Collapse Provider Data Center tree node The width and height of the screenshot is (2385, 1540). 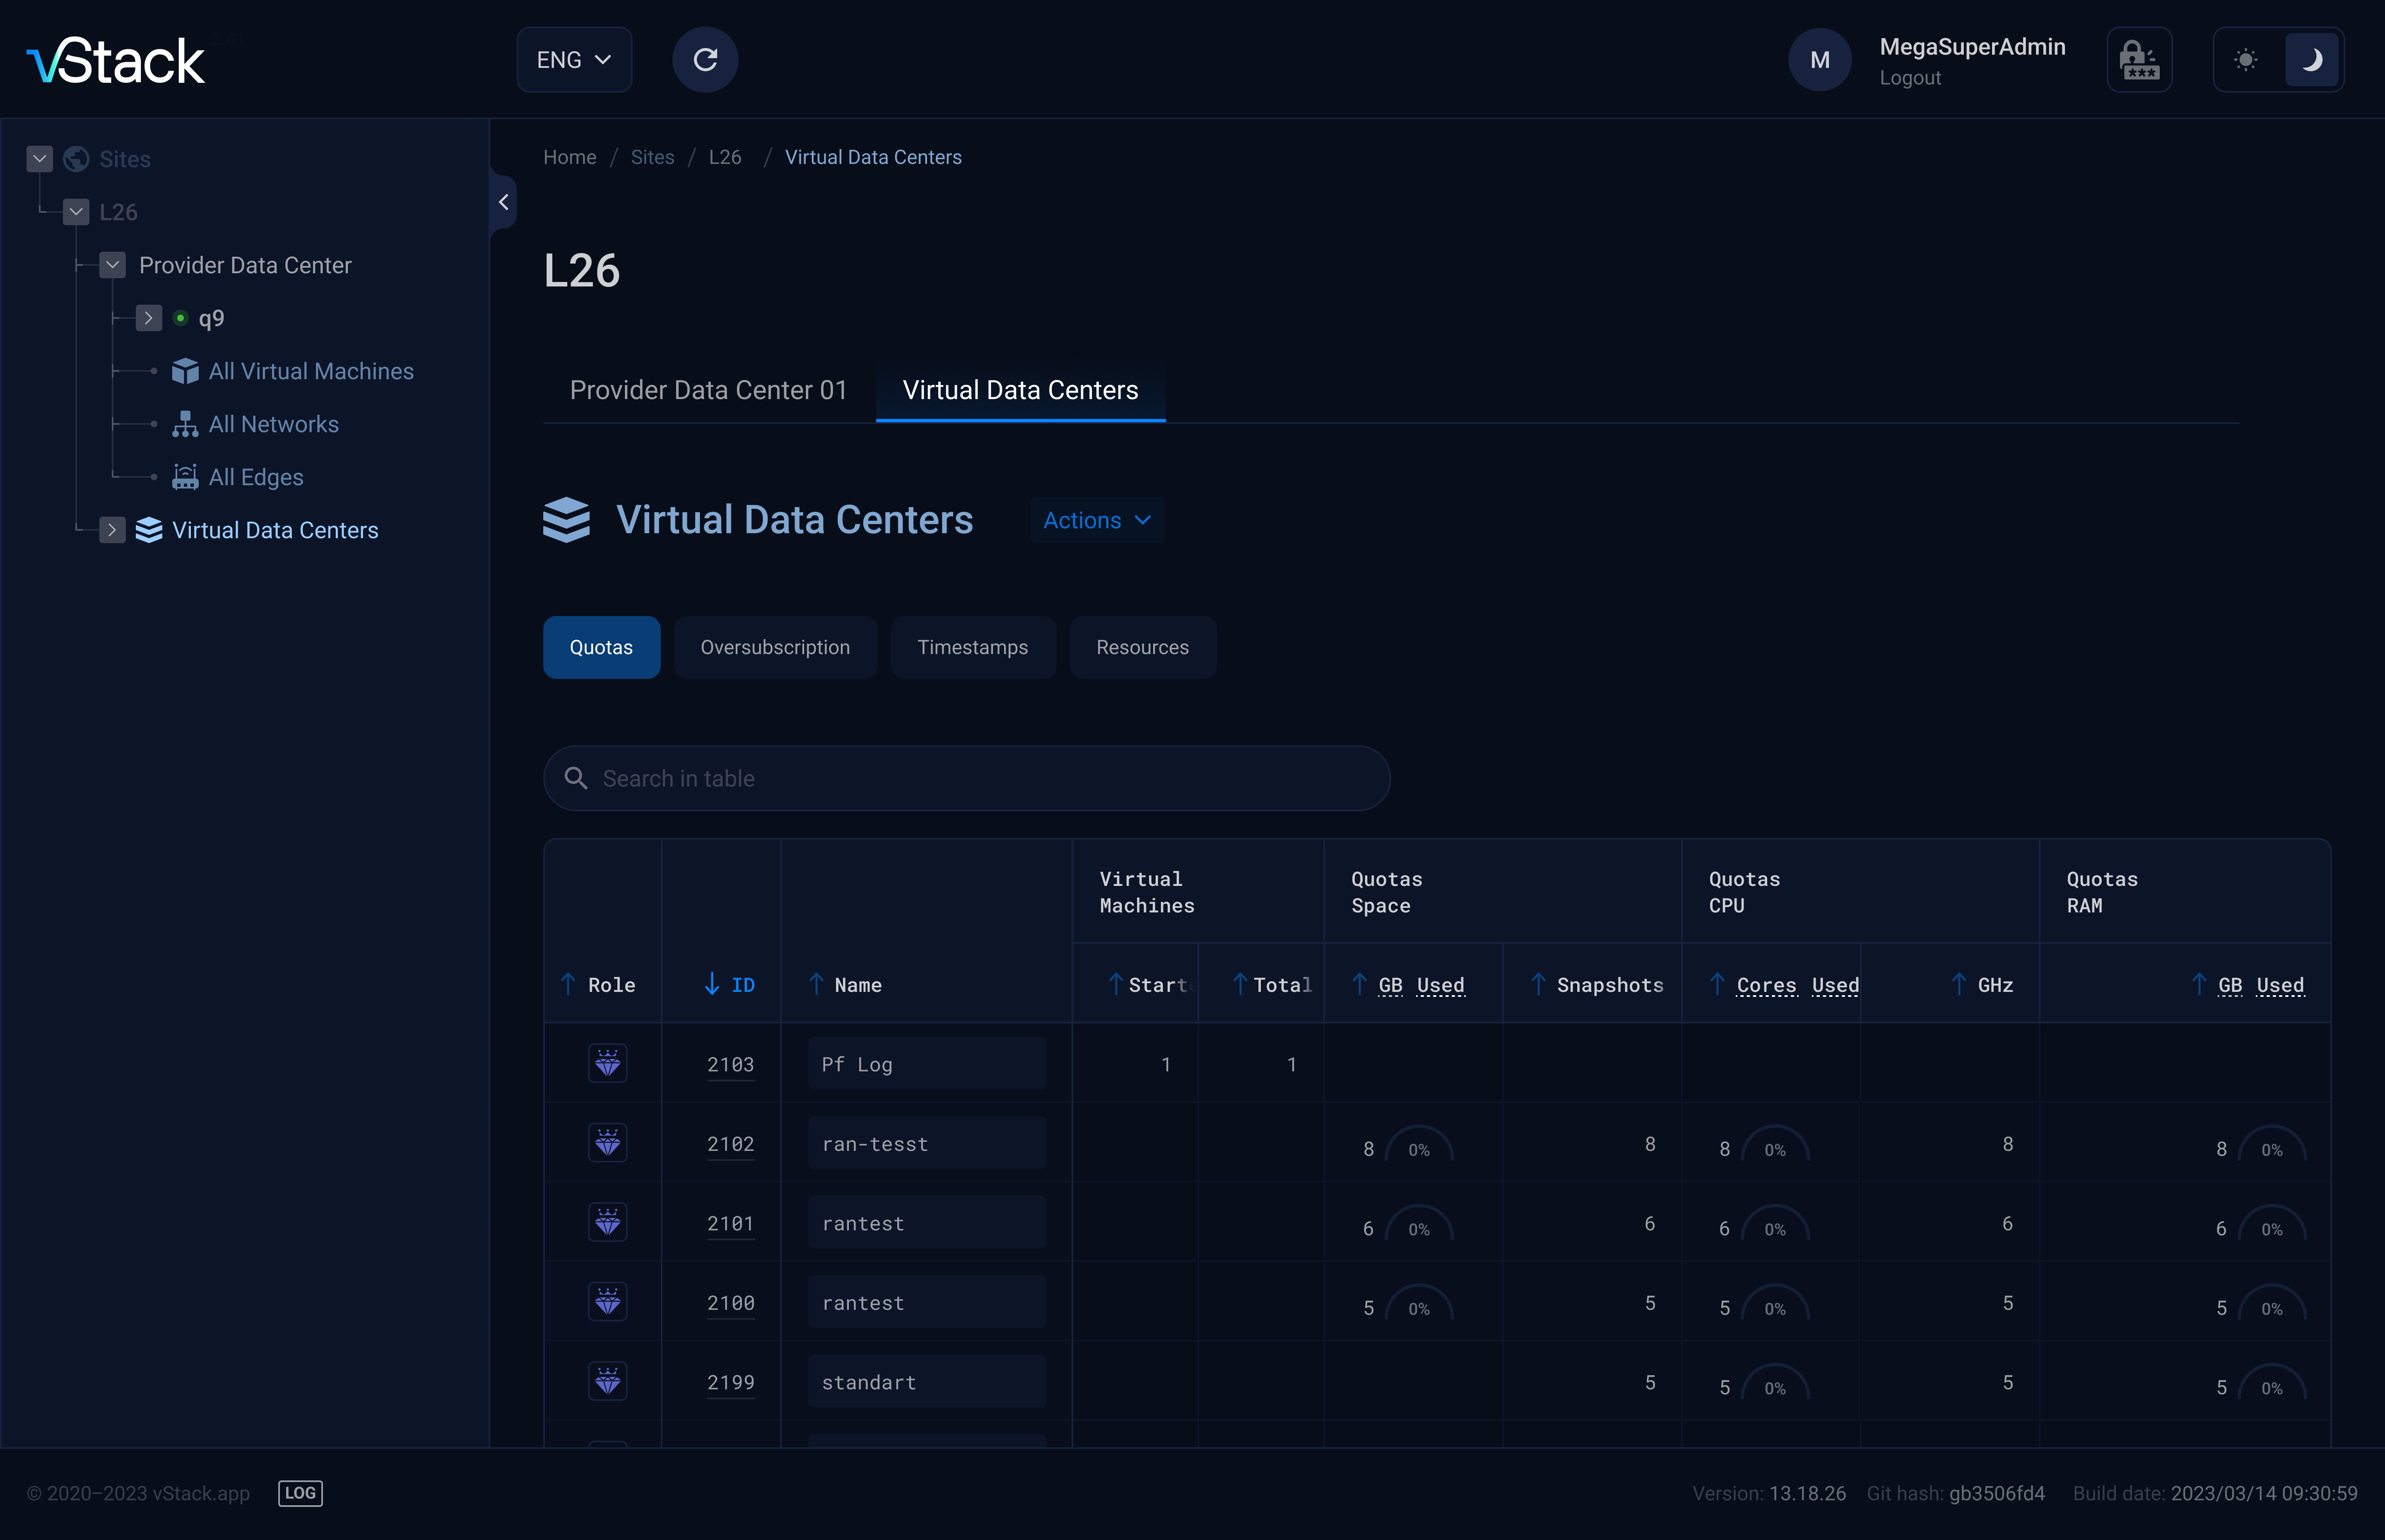tap(113, 265)
